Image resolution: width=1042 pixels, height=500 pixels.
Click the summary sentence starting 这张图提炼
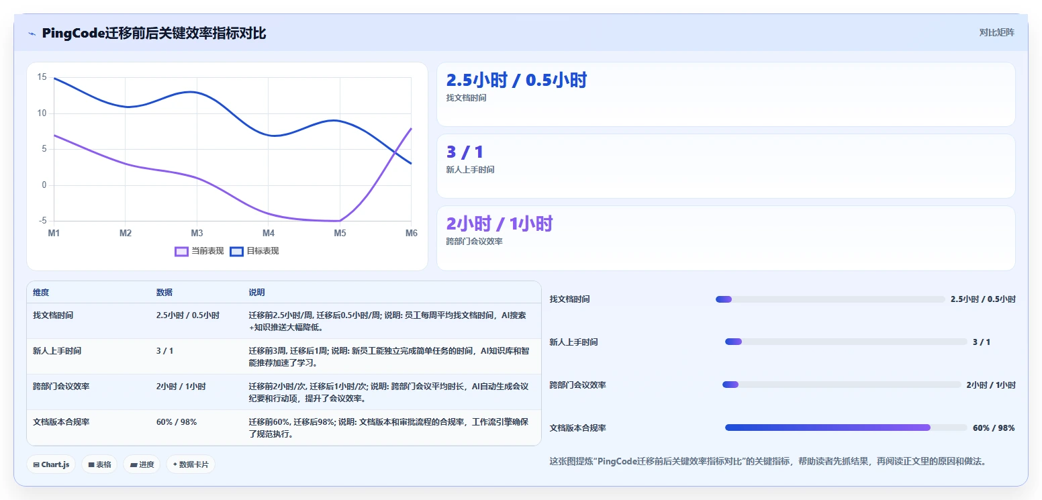coord(767,462)
